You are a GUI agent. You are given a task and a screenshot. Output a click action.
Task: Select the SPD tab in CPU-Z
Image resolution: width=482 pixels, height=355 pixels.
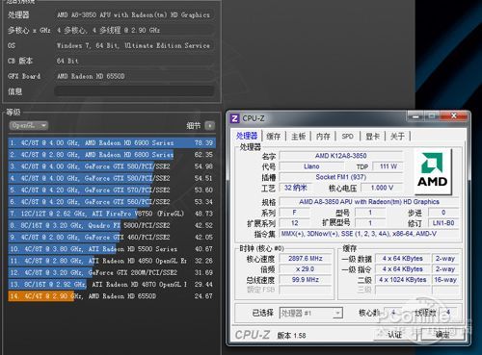347,137
